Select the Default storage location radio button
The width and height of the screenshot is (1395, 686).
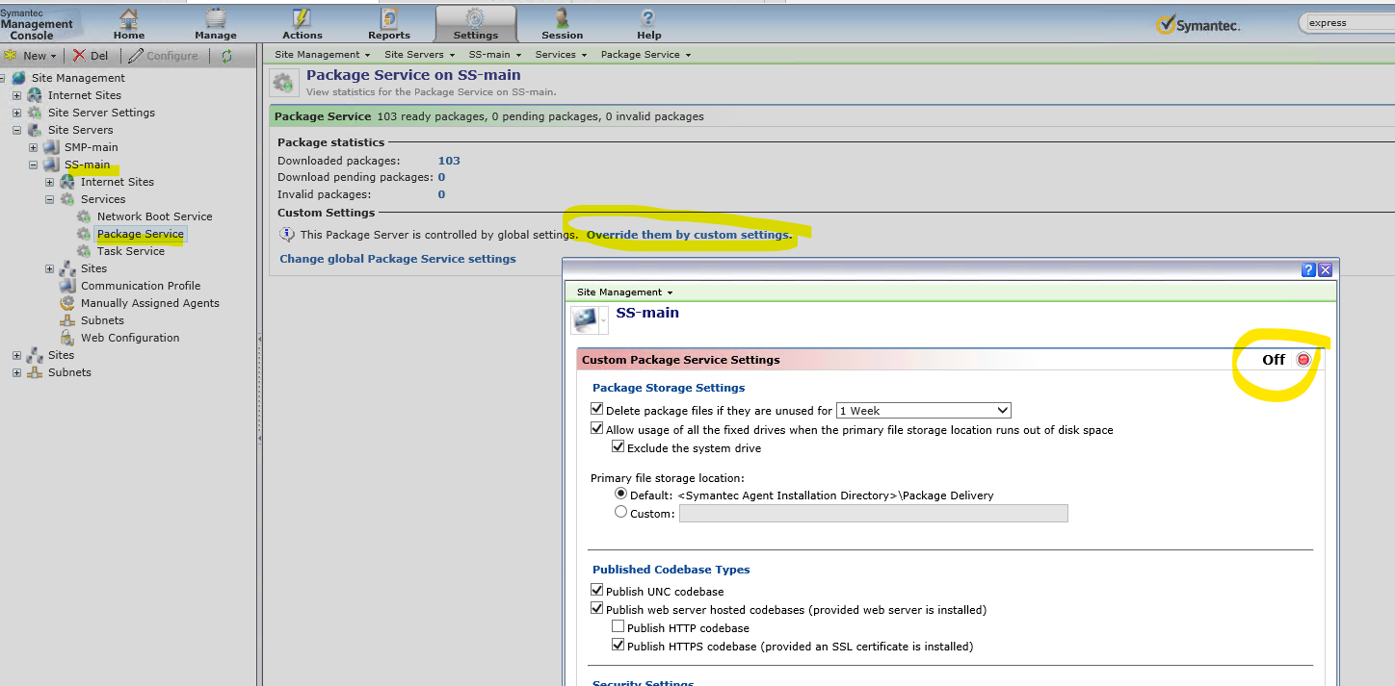(x=620, y=494)
